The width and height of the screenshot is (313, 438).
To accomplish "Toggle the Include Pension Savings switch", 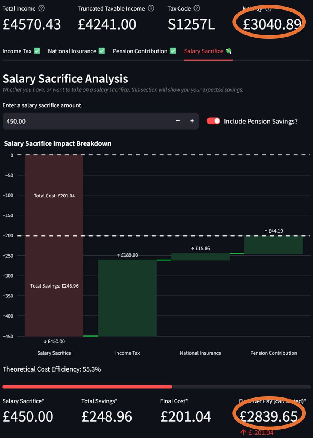I will pyautogui.click(x=214, y=121).
